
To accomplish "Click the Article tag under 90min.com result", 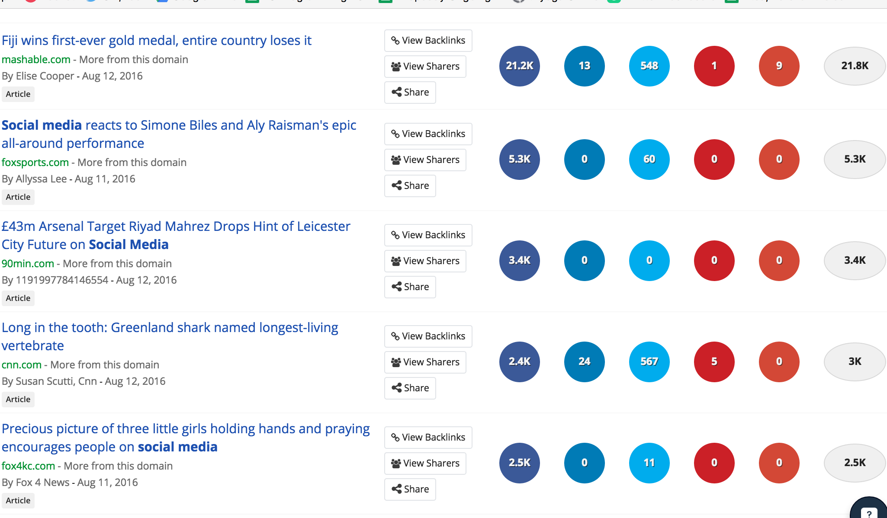I will pyautogui.click(x=18, y=298).
